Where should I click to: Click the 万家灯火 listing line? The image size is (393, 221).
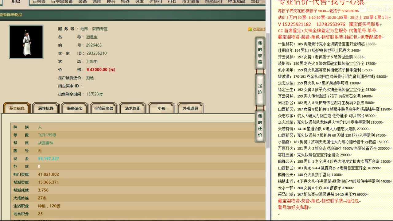click(x=334, y=149)
